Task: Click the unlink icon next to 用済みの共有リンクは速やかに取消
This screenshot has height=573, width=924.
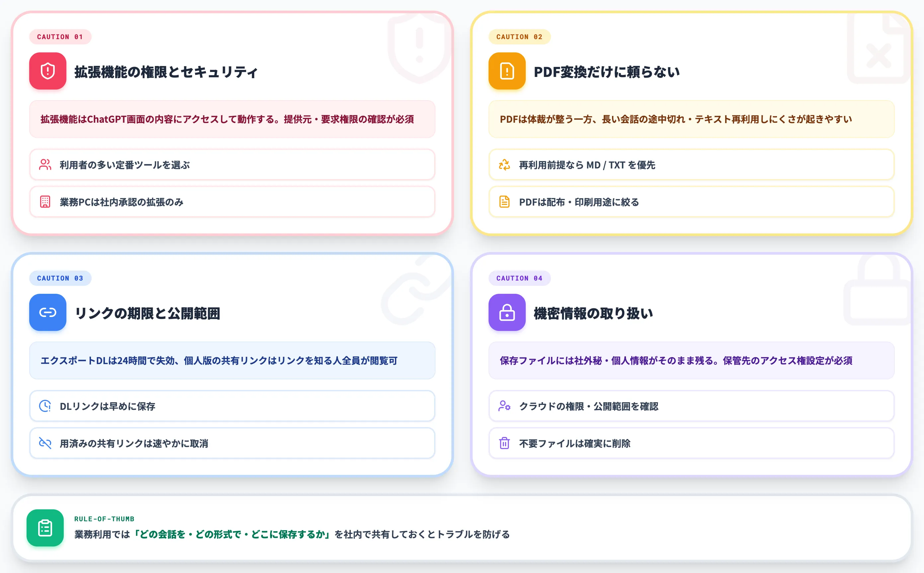Action: (x=45, y=443)
